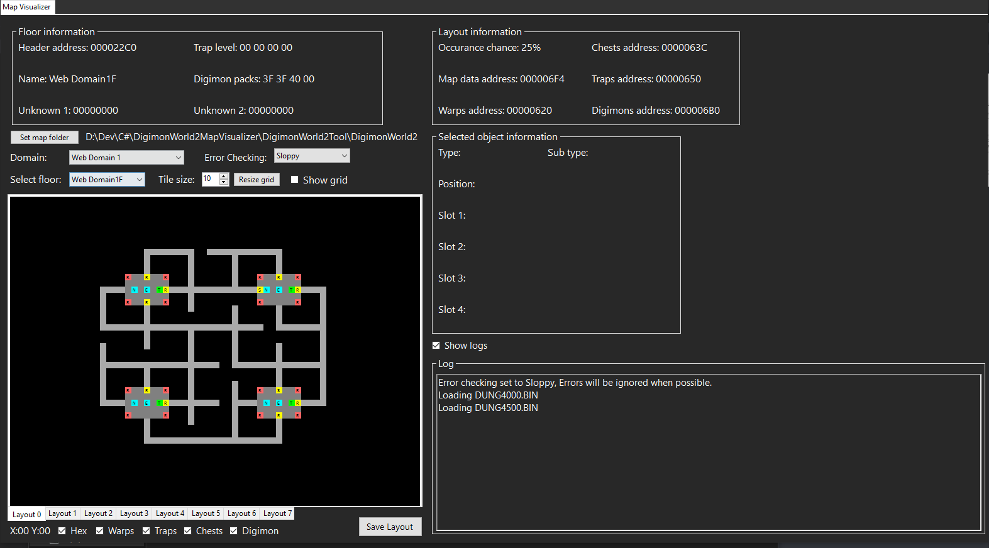Click inside the Log text area
The width and height of the screenshot is (989, 548).
coord(709,452)
